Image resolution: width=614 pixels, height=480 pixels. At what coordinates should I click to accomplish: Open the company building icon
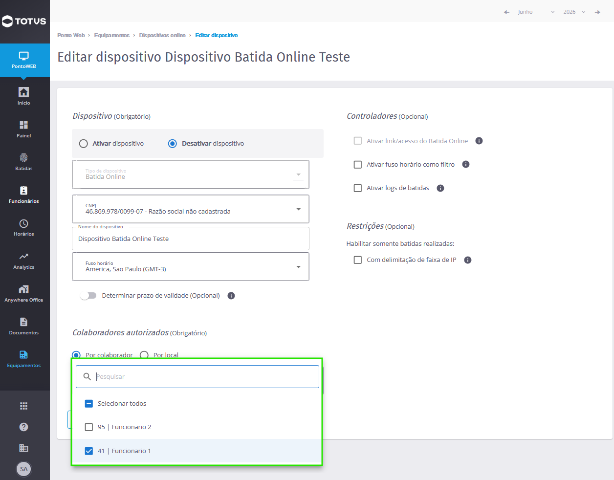(23, 448)
